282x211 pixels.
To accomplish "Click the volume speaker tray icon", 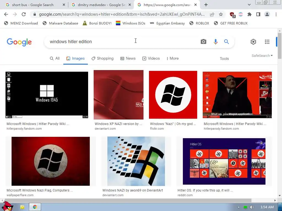I will [x=252, y=207].
